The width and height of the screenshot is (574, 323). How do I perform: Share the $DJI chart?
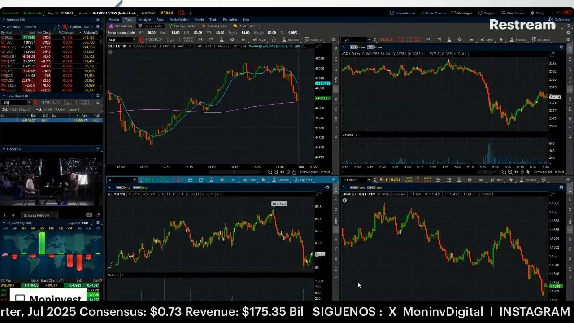pyautogui.click(x=200, y=39)
